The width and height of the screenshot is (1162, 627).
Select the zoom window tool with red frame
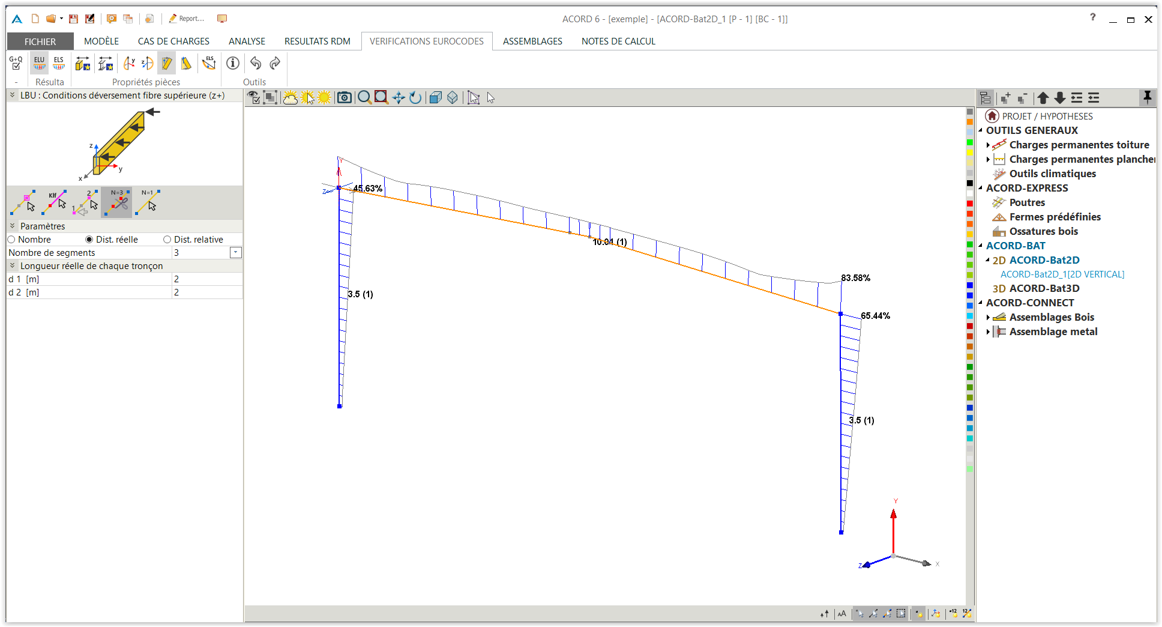pyautogui.click(x=381, y=97)
